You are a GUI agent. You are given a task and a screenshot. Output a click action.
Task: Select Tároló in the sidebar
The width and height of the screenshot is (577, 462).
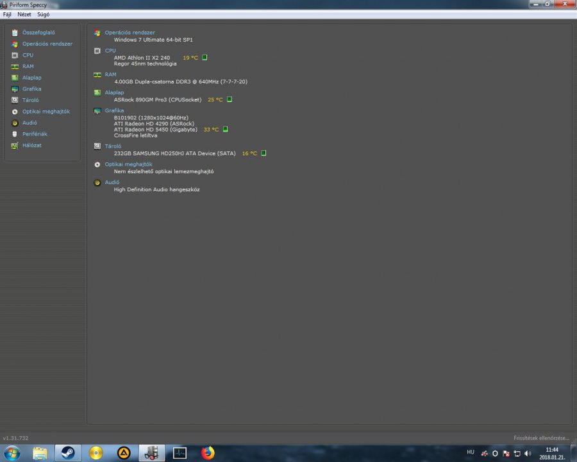tap(31, 100)
